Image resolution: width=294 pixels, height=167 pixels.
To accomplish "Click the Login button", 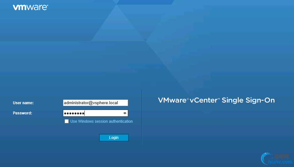I will (x=114, y=138).
